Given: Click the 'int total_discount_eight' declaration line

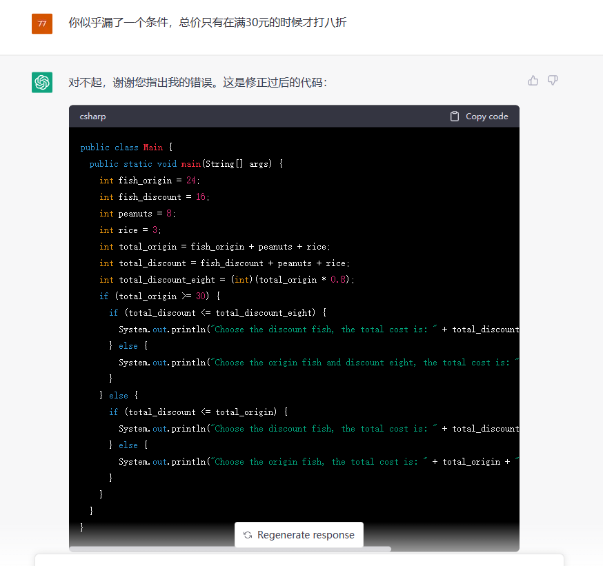Looking at the screenshot, I should 227,280.
